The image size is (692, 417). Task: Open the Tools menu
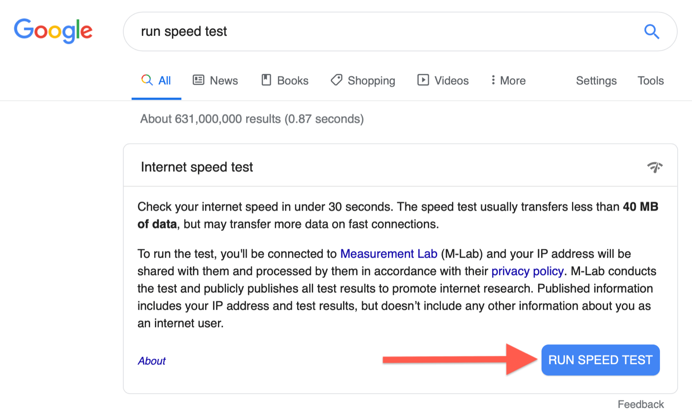coord(650,80)
